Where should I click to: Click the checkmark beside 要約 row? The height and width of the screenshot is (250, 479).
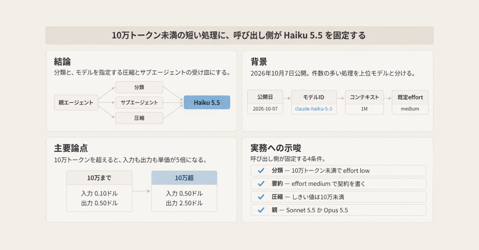261,184
